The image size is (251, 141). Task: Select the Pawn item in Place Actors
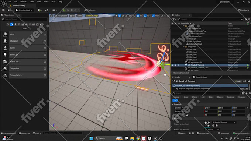pos(25,48)
